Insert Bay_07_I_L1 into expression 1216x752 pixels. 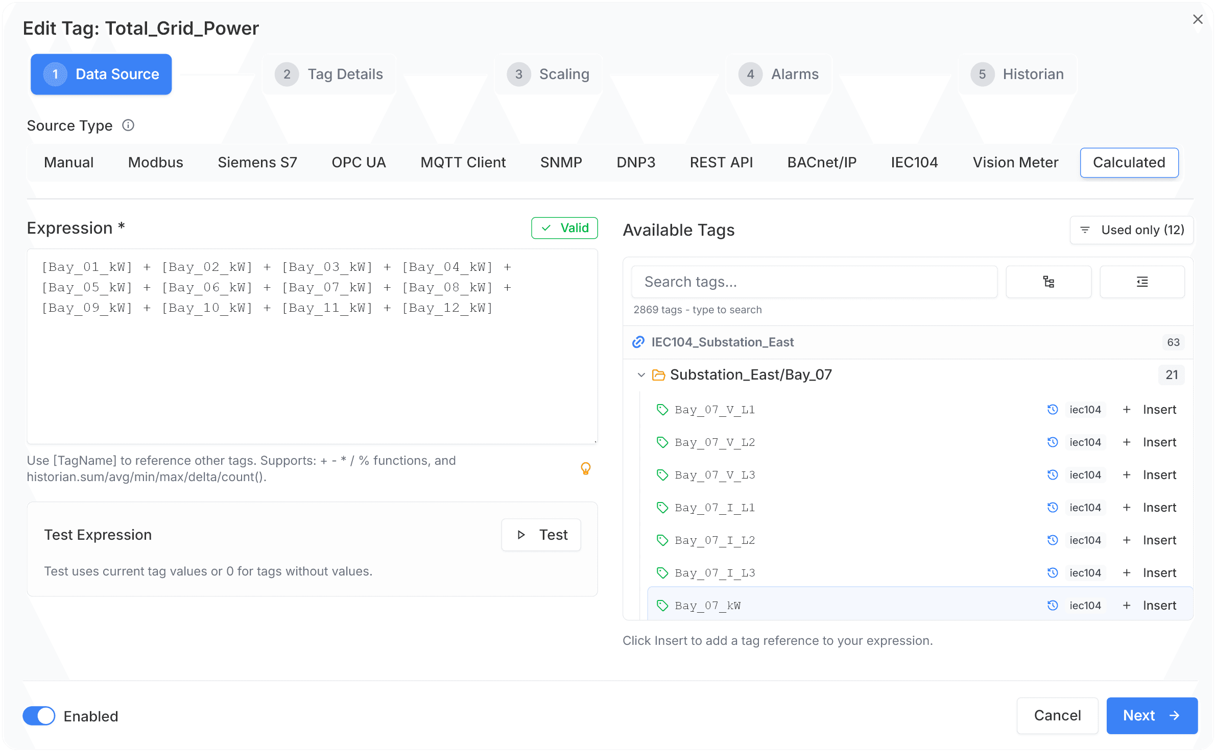coord(1150,508)
